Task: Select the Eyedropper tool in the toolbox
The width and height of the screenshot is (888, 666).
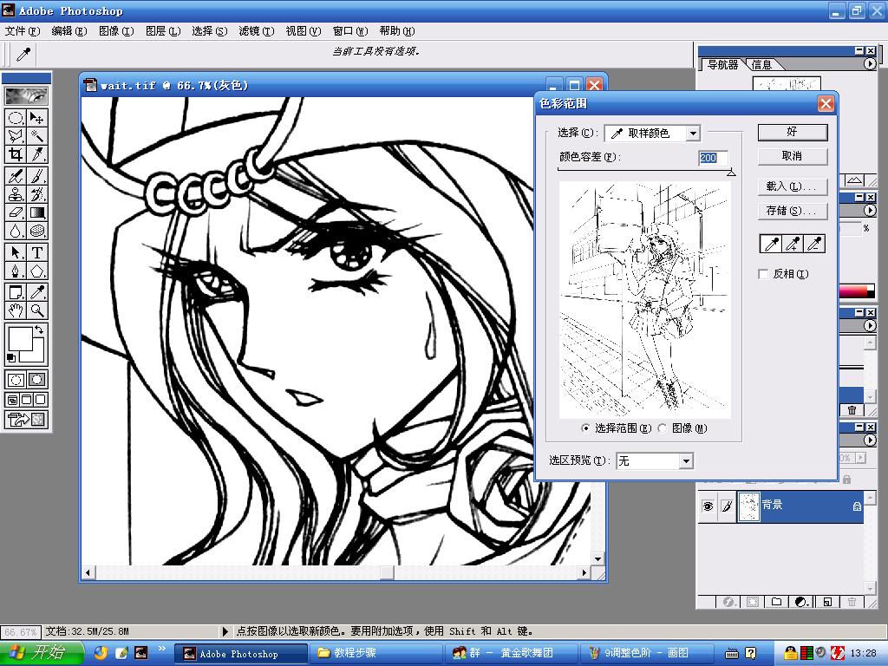Action: (x=36, y=292)
